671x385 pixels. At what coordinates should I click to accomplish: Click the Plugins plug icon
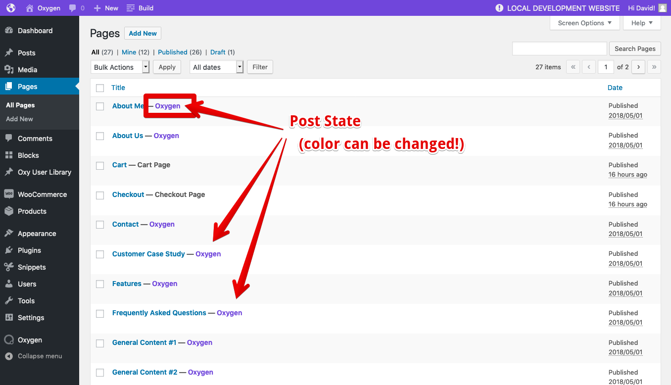(x=9, y=250)
